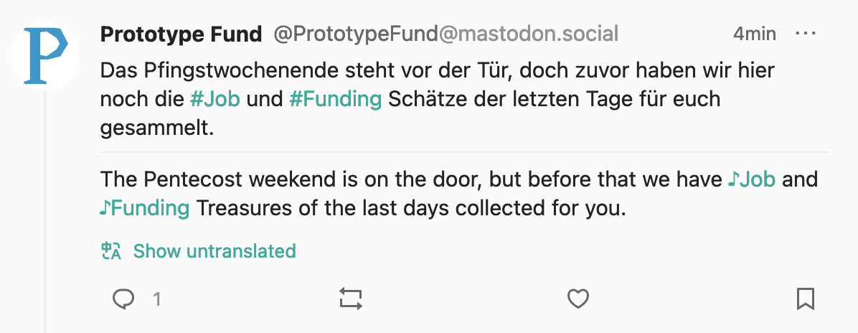858x333 pixels.
Task: Click the translation language icon
Action: [111, 251]
